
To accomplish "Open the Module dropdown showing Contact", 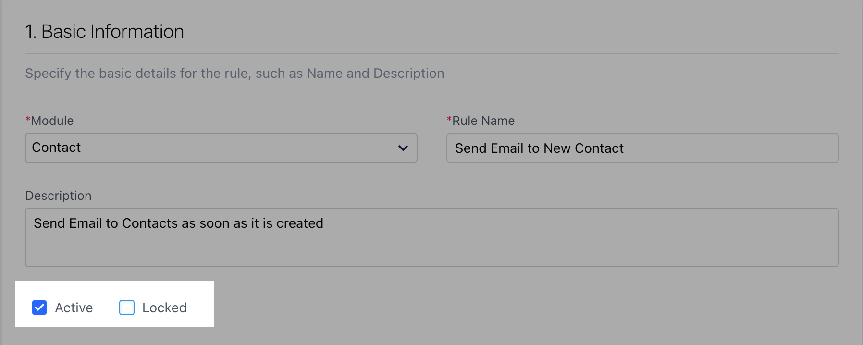I will (221, 148).
